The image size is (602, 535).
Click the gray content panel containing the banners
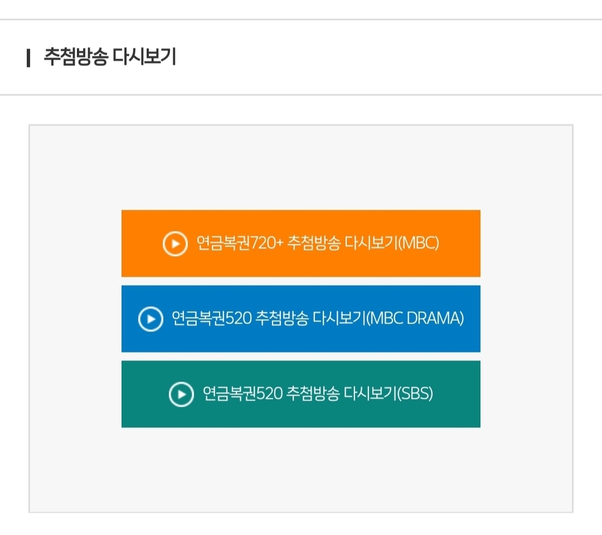301,480
